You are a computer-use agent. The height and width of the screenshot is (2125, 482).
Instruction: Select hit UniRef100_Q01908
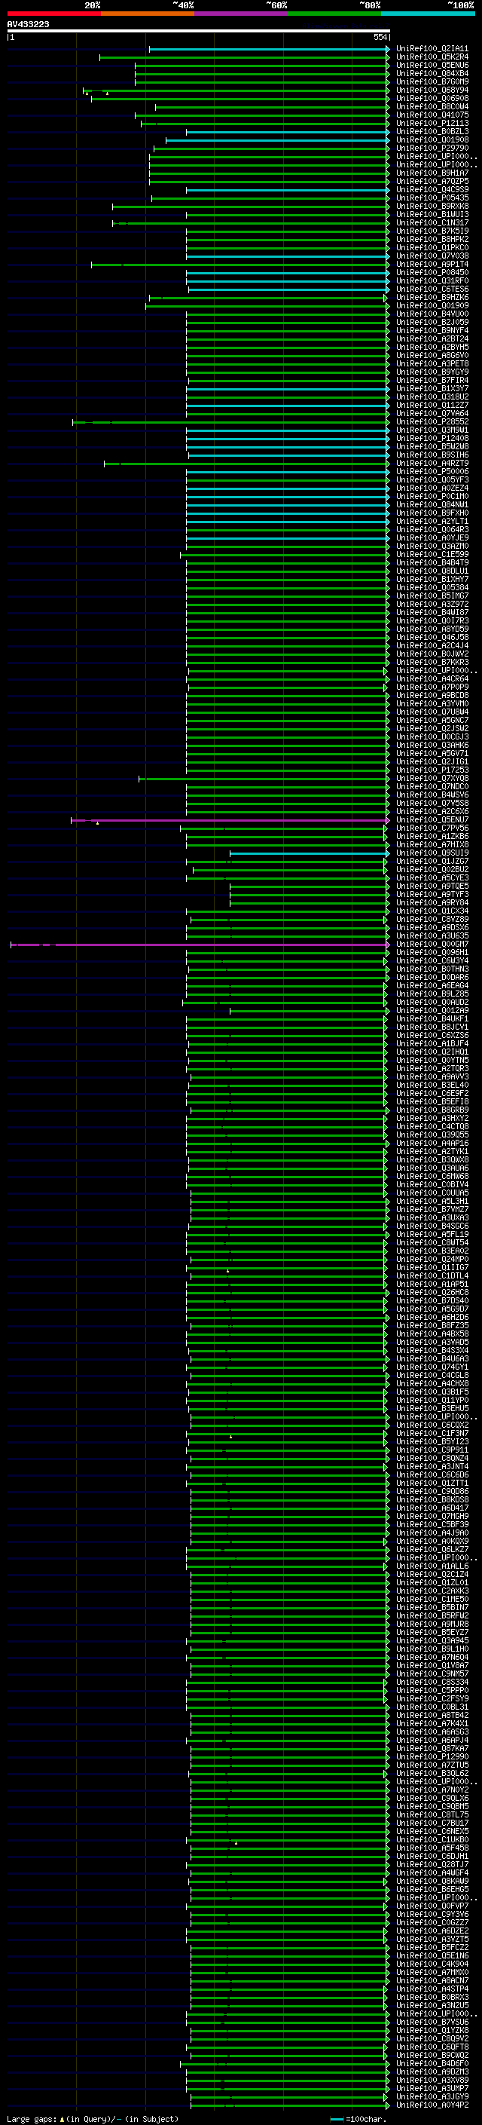coord(432,140)
